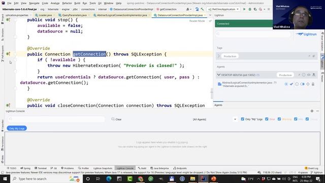325x183 pixels.
Task: Click Reader Mode link in editor
Action: [x=197, y=21]
